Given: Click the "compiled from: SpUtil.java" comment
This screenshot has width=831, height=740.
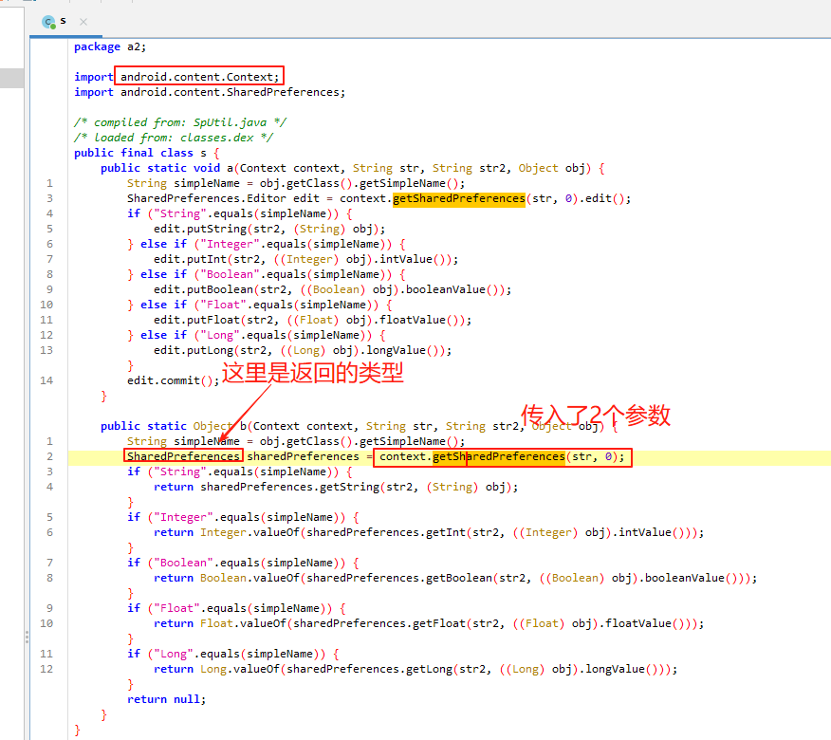Looking at the screenshot, I should (x=180, y=122).
